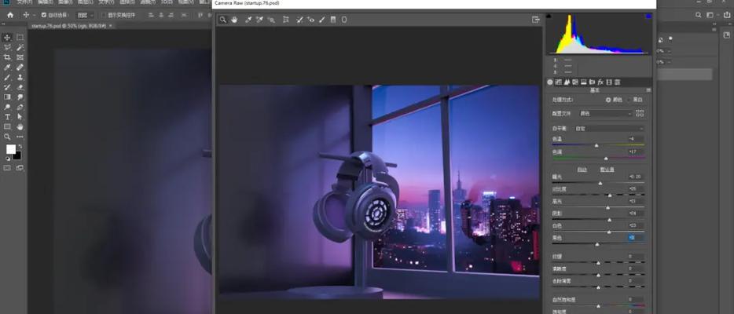Viewport: 734px width, 314px height.
Task: Toggle full screen mode icon in Camera Raw
Action: (x=536, y=20)
